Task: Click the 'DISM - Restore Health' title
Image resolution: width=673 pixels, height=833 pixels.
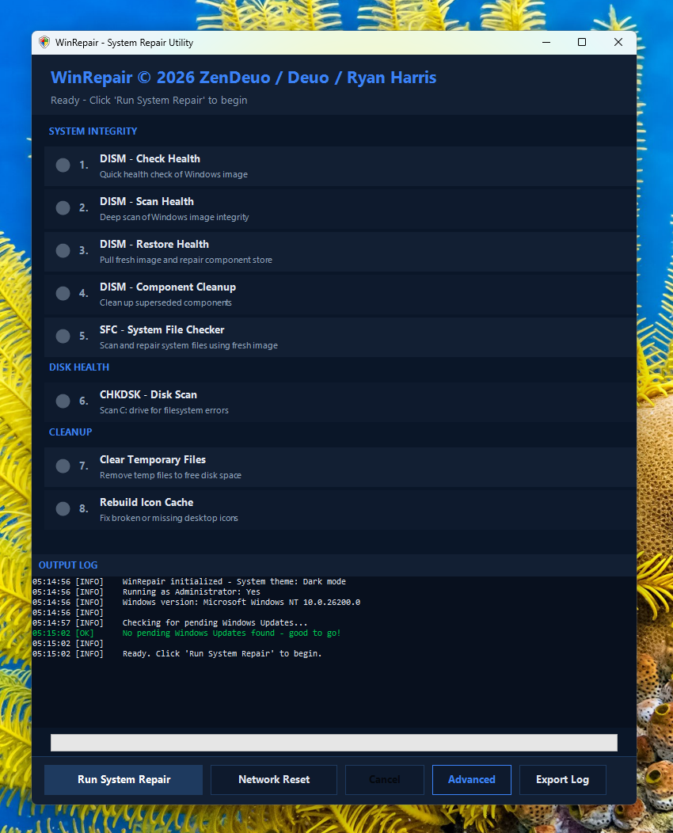Action: pos(154,245)
